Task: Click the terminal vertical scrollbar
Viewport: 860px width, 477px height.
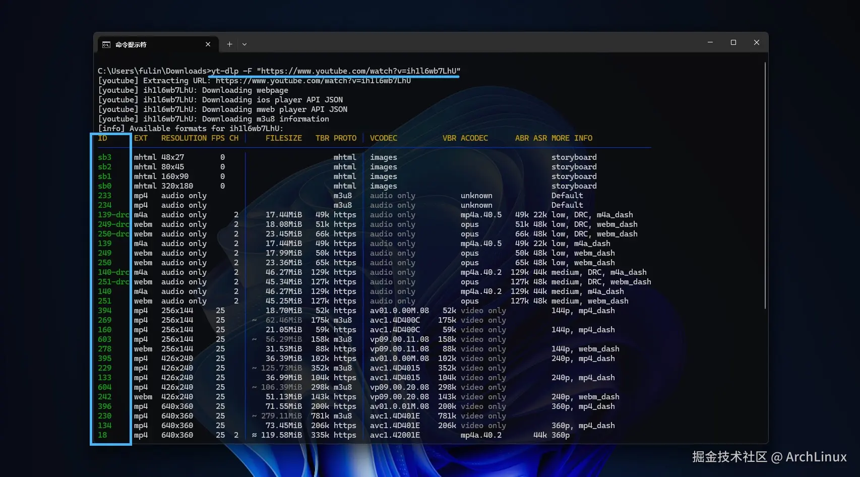Action: (x=765, y=186)
